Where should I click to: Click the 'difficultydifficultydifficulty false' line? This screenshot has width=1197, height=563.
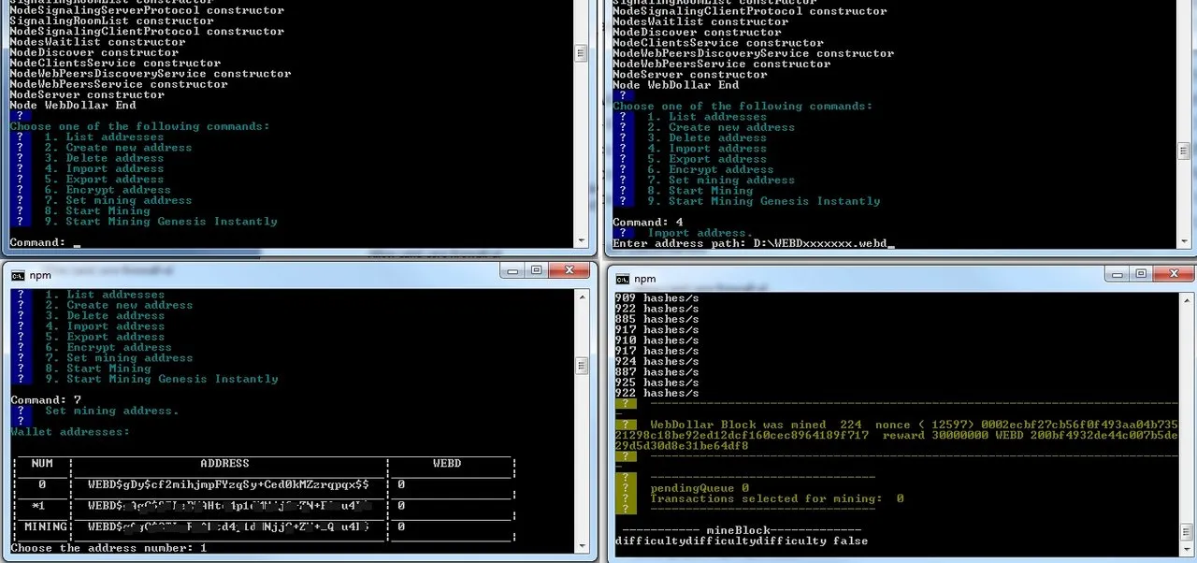pos(742,541)
